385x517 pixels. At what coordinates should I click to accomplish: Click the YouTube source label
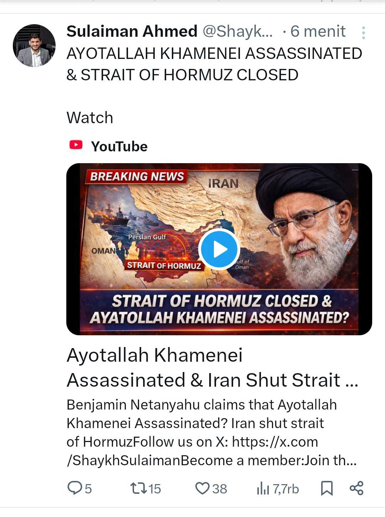[119, 146]
